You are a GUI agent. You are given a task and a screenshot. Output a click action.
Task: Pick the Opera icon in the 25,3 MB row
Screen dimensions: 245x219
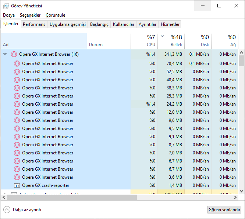click(x=17, y=96)
